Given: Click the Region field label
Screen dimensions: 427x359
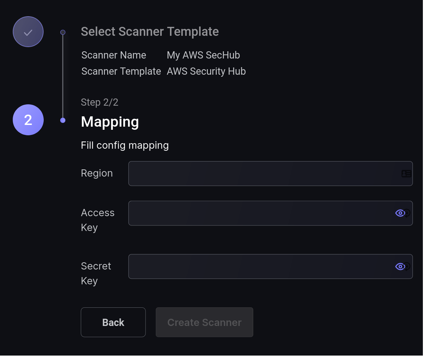Looking at the screenshot, I should (x=97, y=173).
